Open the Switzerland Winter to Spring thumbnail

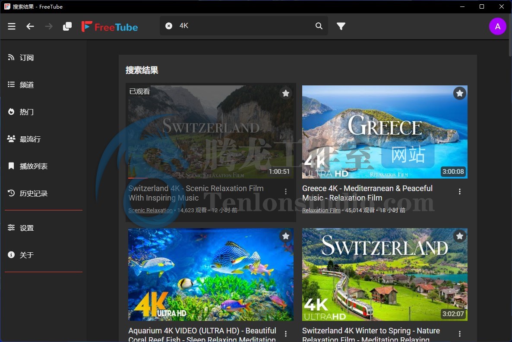coord(385,274)
